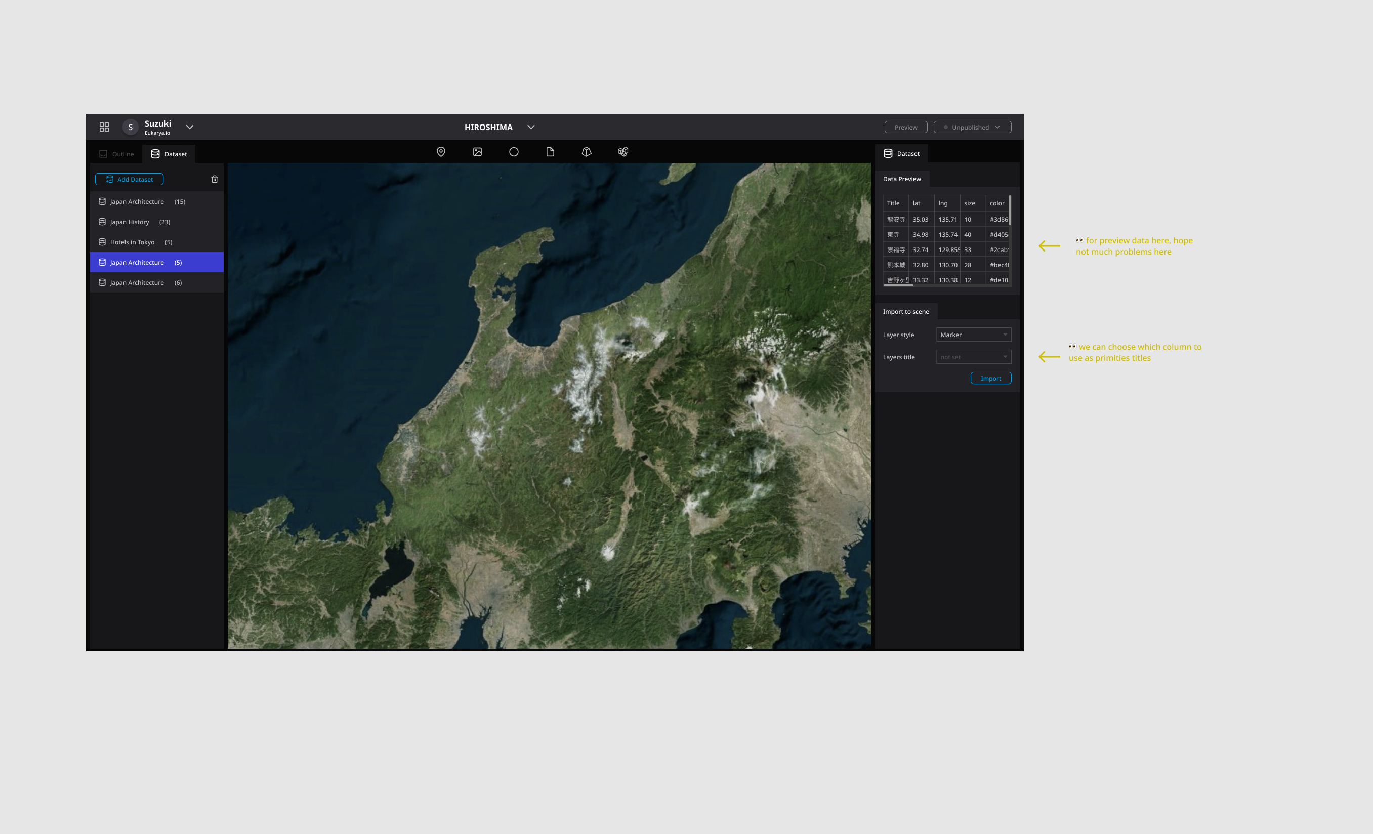Image resolution: width=1373 pixels, height=834 pixels.
Task: Select the 3D tileset tool
Action: [586, 151]
